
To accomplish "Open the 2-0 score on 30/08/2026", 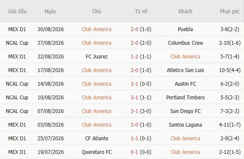I will coord(134,29).
